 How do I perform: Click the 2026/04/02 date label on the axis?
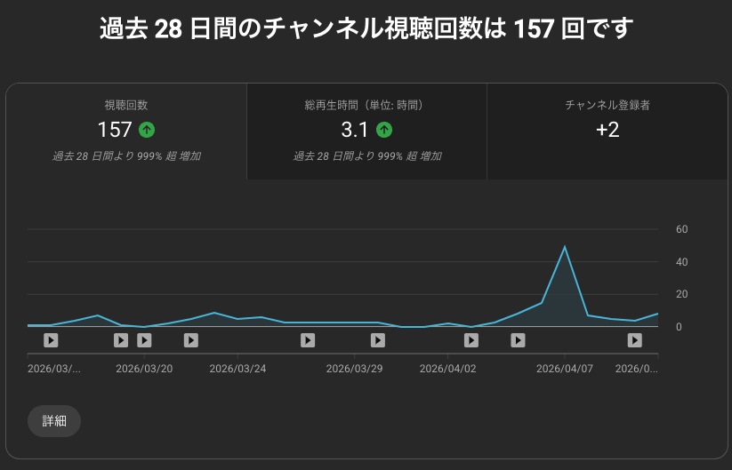[447, 368]
